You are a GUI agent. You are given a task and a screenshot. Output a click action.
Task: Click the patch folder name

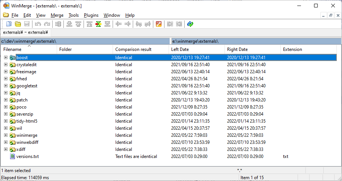22,100
